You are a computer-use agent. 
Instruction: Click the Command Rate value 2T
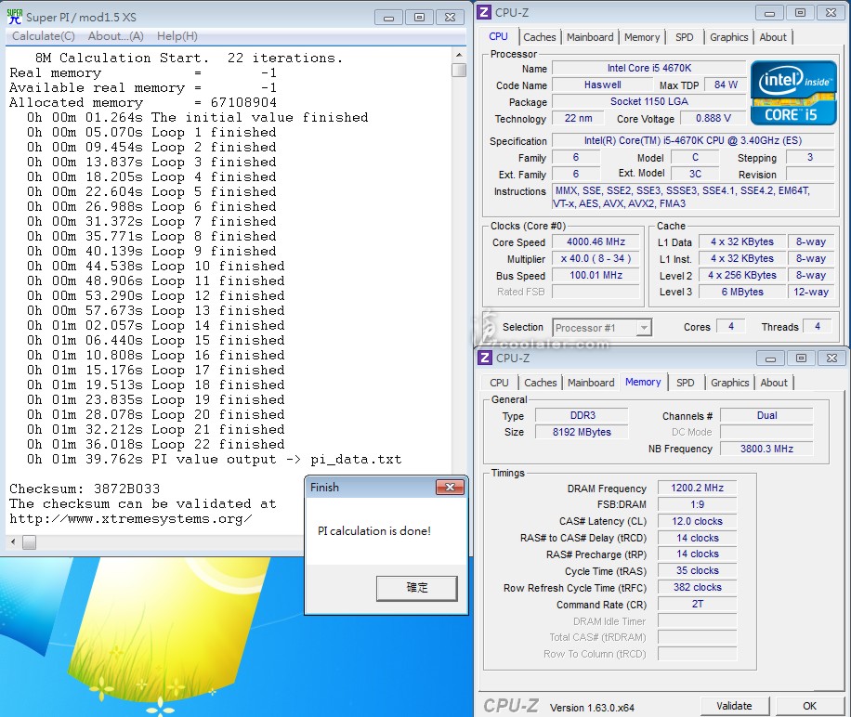(x=698, y=604)
